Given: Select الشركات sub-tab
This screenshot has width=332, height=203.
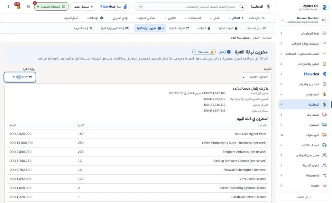Looking at the screenshot, I should (x=204, y=28).
